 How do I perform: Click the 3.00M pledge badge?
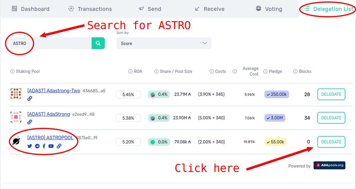point(275,118)
